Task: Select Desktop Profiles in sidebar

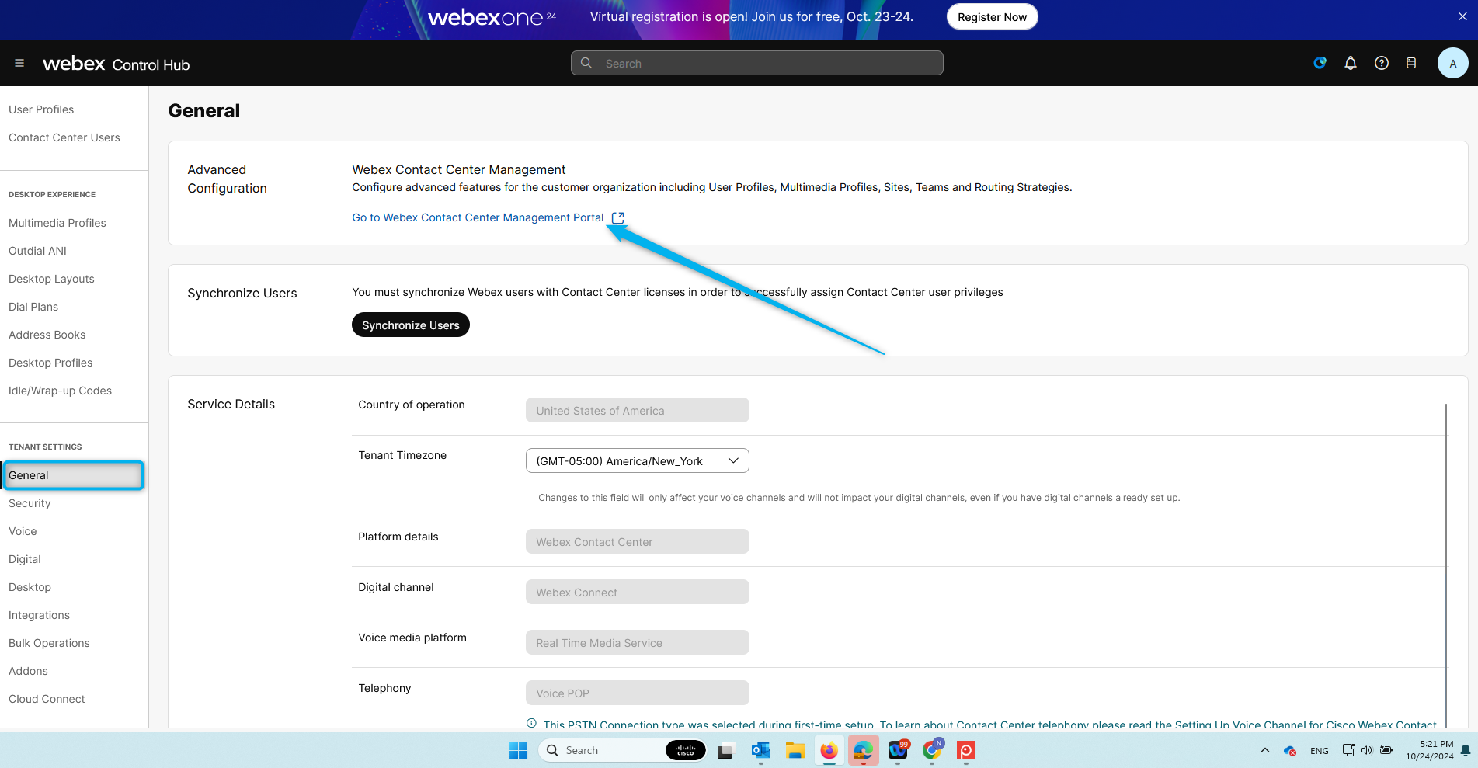Action: [50, 363]
